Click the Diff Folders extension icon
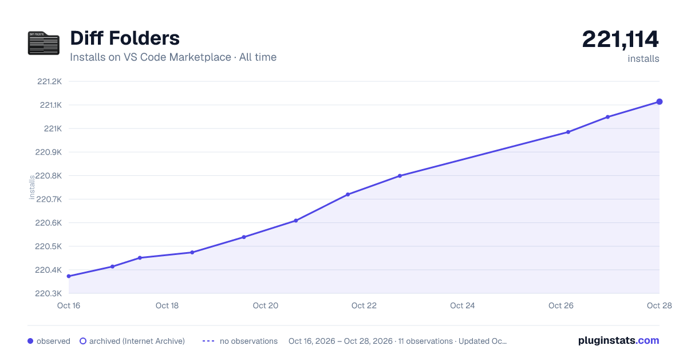 44,44
